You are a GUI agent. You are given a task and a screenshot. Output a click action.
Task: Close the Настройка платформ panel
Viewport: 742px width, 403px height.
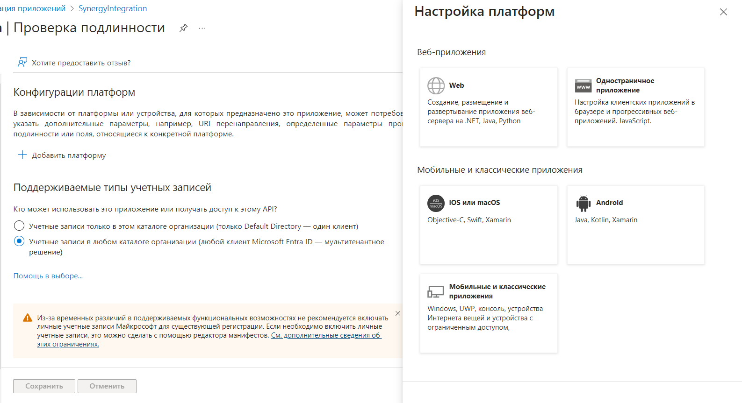click(x=723, y=12)
